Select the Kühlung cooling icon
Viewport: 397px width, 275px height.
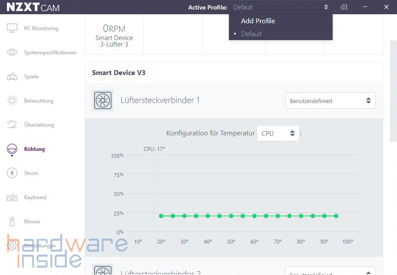[12, 149]
